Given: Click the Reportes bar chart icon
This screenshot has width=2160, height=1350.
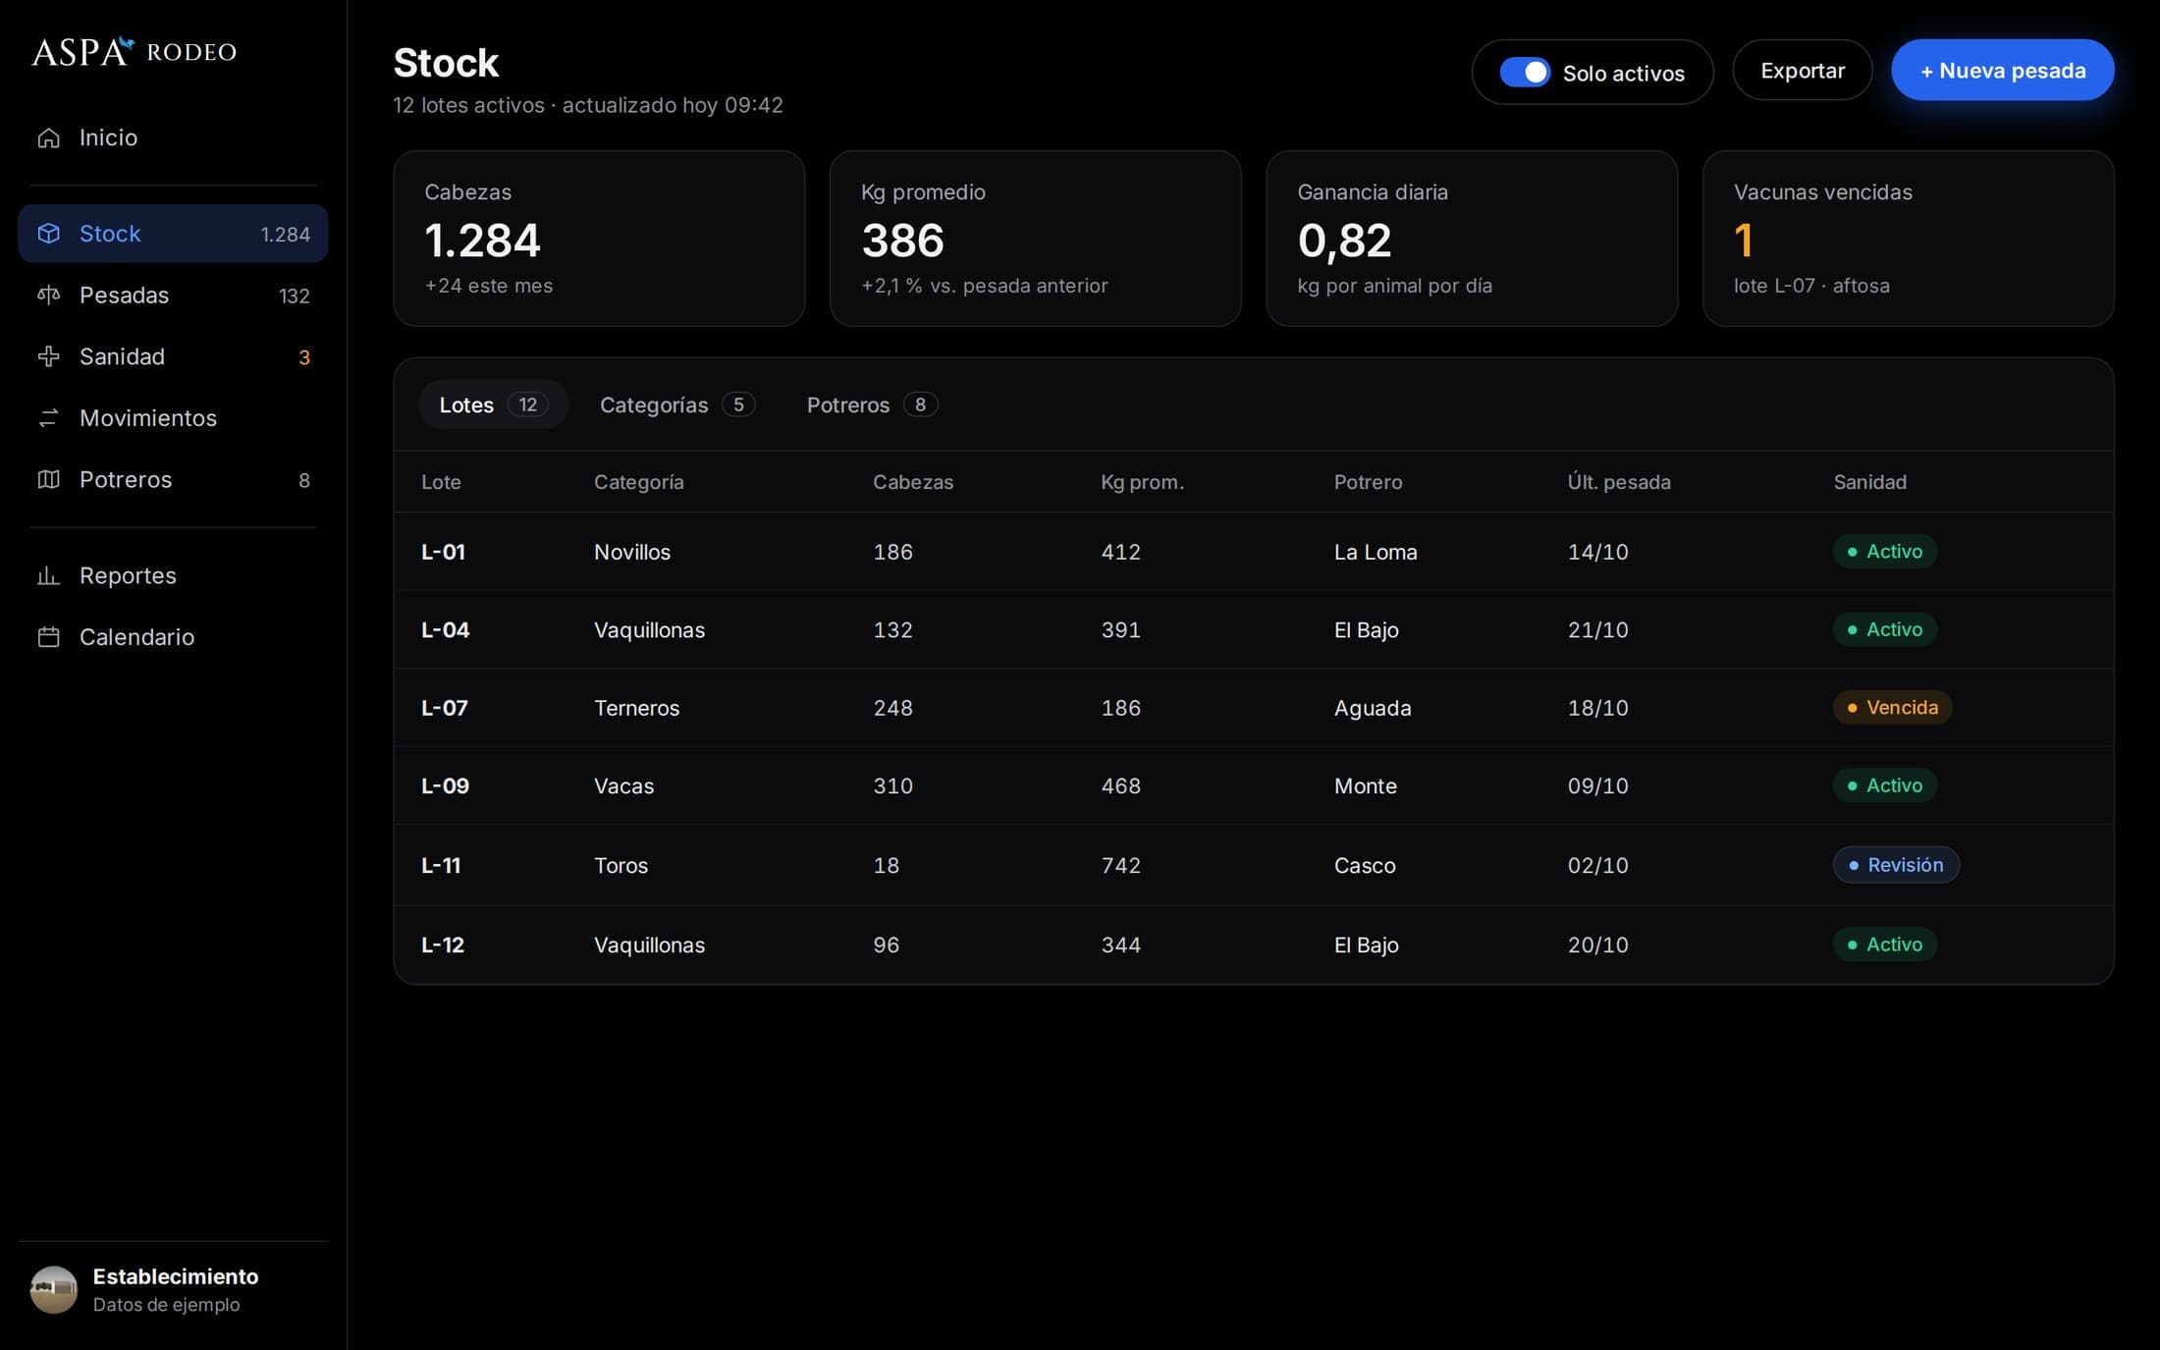Looking at the screenshot, I should click(48, 575).
